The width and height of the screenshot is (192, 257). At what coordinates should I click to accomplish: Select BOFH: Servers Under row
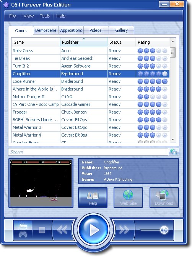pyautogui.click(x=90, y=120)
